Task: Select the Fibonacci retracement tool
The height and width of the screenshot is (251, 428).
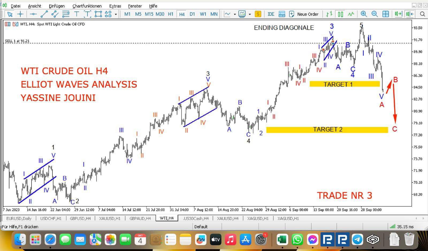Action: [66, 14]
